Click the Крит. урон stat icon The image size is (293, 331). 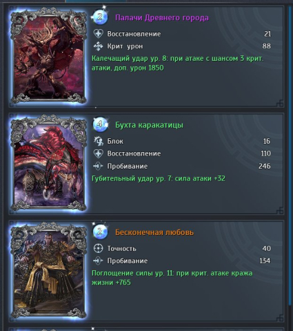click(98, 46)
